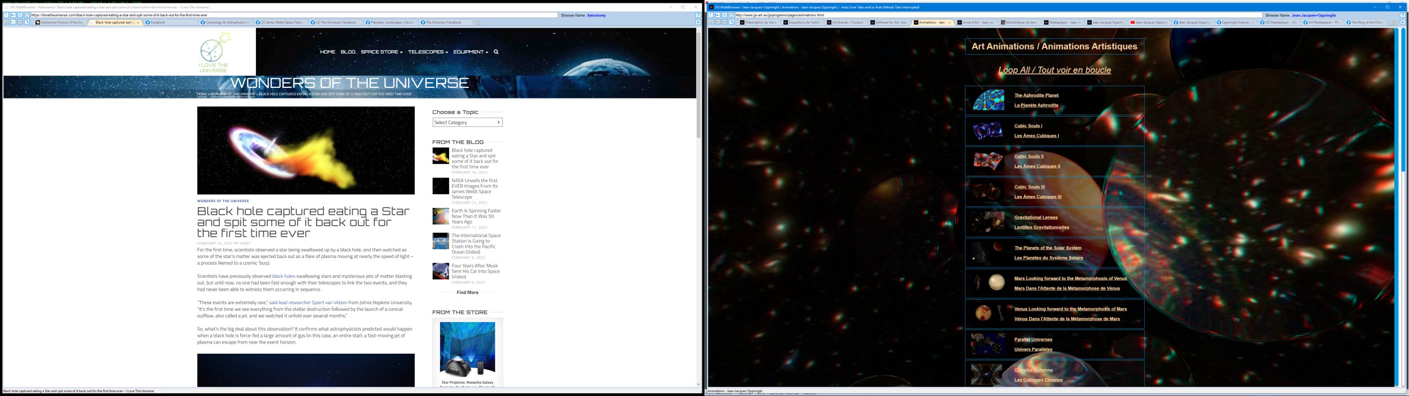Open the Gravitational Lenses animation link
Image resolution: width=1409 pixels, height=396 pixels.
click(1036, 217)
